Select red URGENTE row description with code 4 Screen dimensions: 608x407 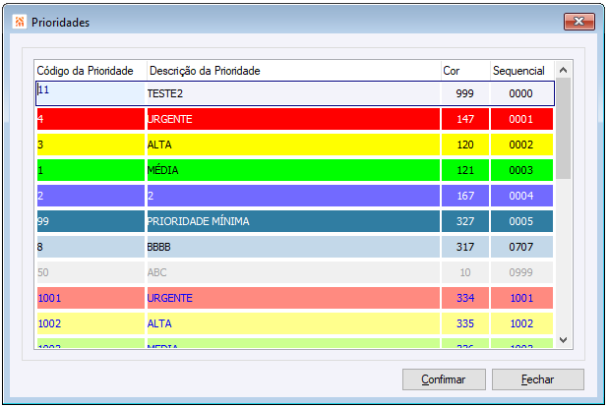pos(293,119)
